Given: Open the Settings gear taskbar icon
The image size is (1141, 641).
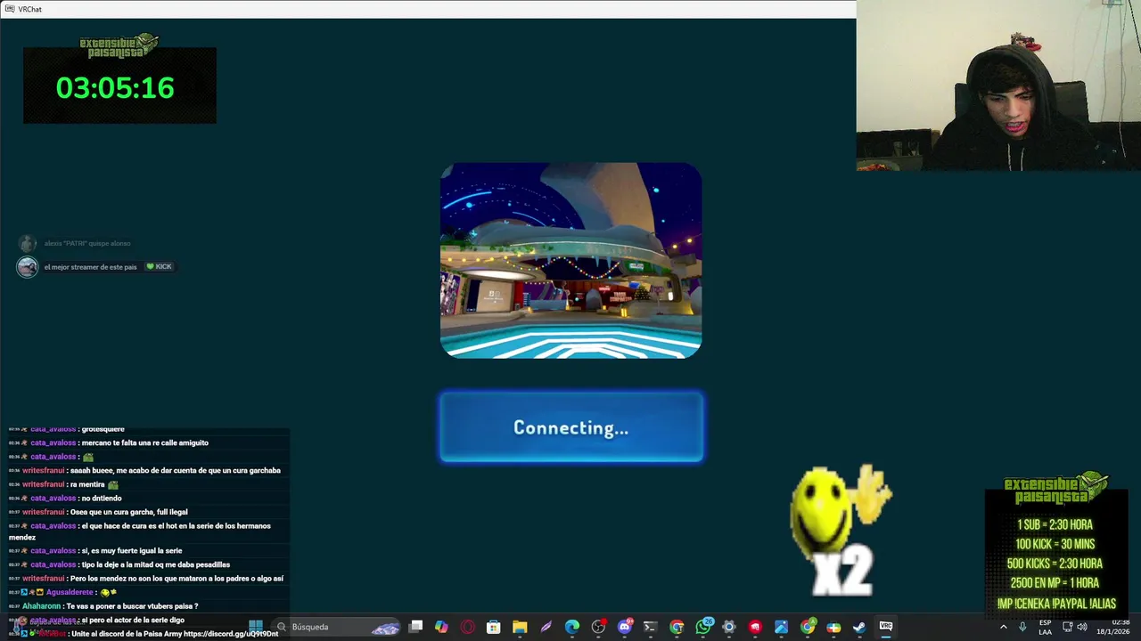Looking at the screenshot, I should tap(729, 627).
